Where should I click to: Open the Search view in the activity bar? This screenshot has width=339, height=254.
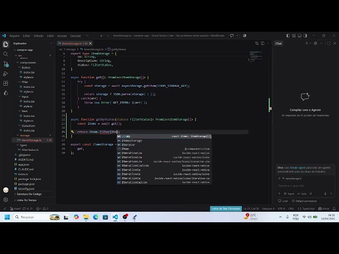(x=6, y=54)
